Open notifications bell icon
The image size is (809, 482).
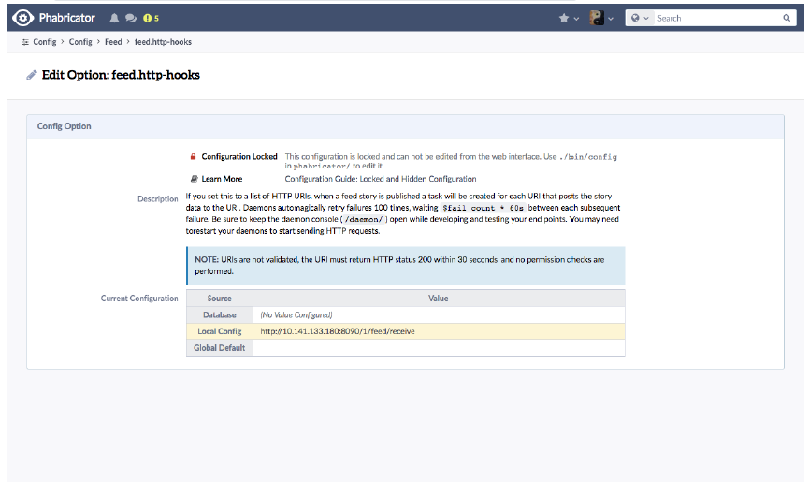(114, 18)
